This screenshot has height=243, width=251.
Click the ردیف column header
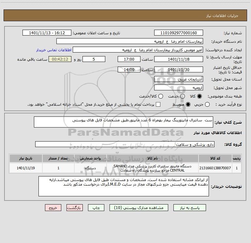point(237,159)
